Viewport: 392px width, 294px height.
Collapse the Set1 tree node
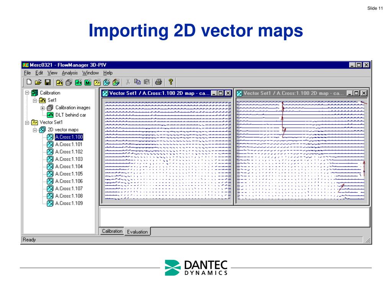pos(35,101)
